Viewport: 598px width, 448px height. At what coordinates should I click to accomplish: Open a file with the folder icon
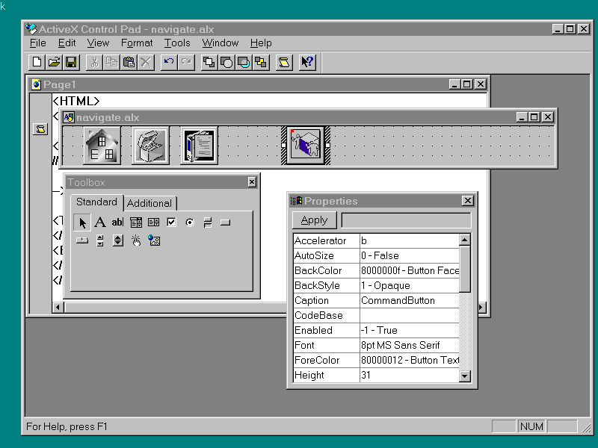point(54,63)
